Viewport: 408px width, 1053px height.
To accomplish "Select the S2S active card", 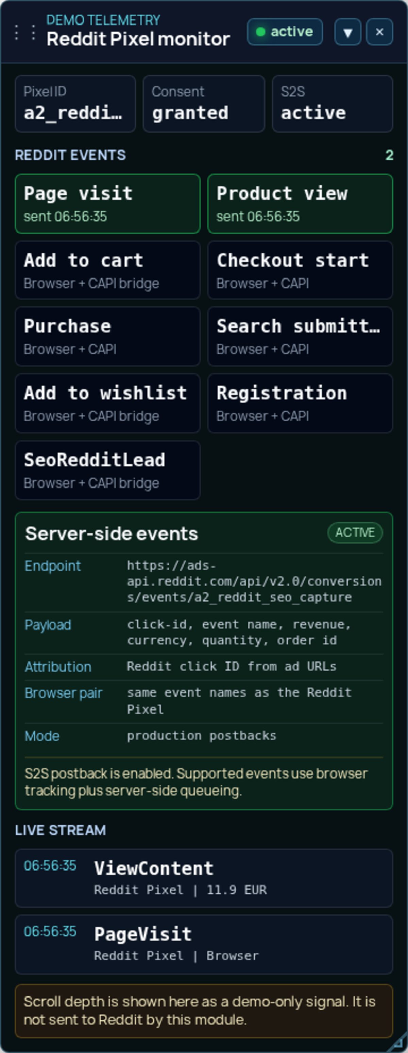I will 333,104.
